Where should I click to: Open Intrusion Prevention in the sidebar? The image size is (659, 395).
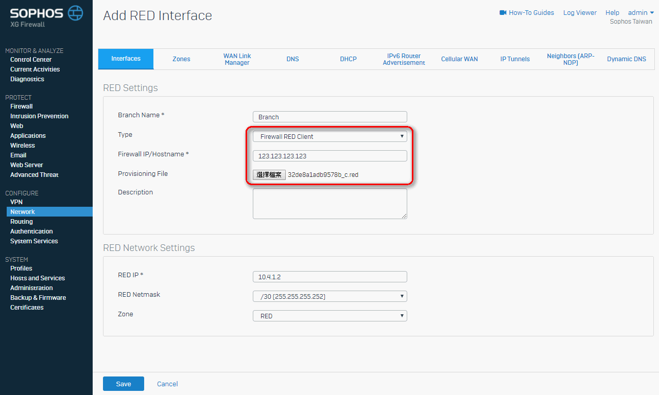[39, 116]
